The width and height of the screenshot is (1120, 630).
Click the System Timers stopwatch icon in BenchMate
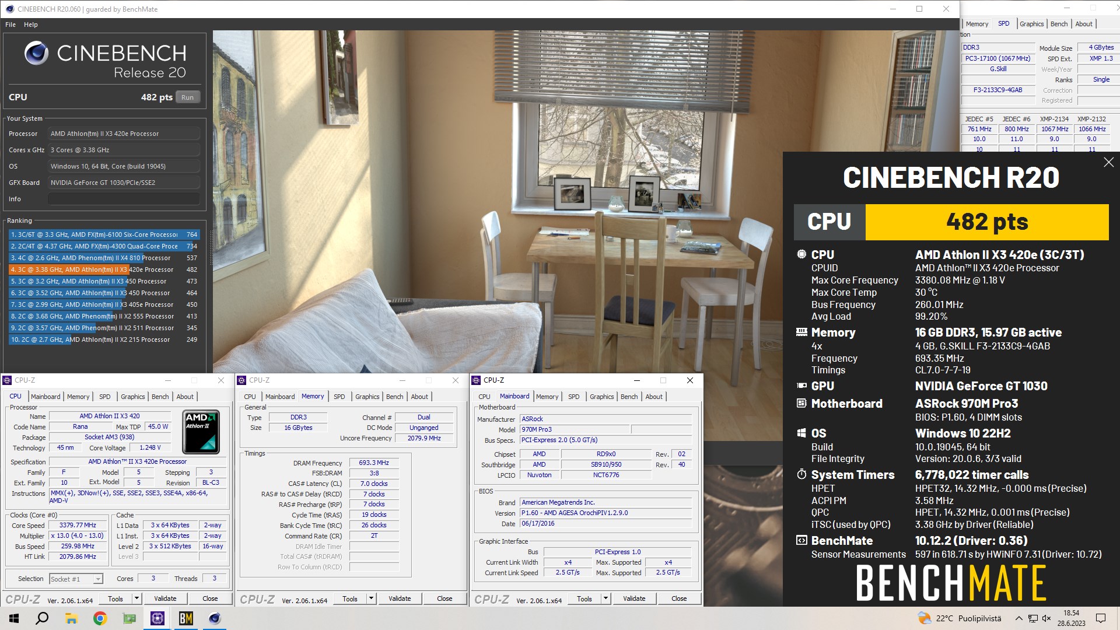point(801,474)
